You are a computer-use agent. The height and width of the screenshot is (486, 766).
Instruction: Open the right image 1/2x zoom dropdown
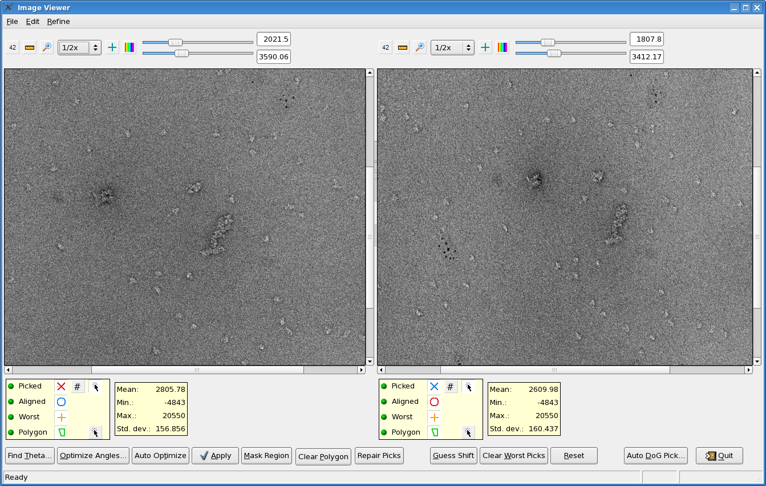pos(452,47)
